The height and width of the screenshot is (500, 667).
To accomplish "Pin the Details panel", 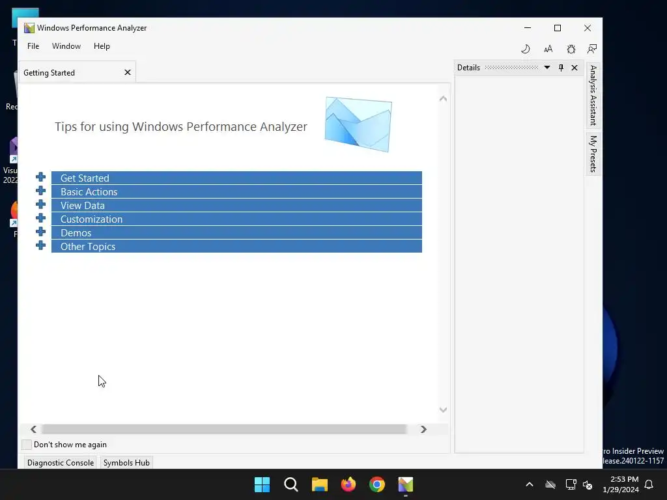I will click(561, 68).
